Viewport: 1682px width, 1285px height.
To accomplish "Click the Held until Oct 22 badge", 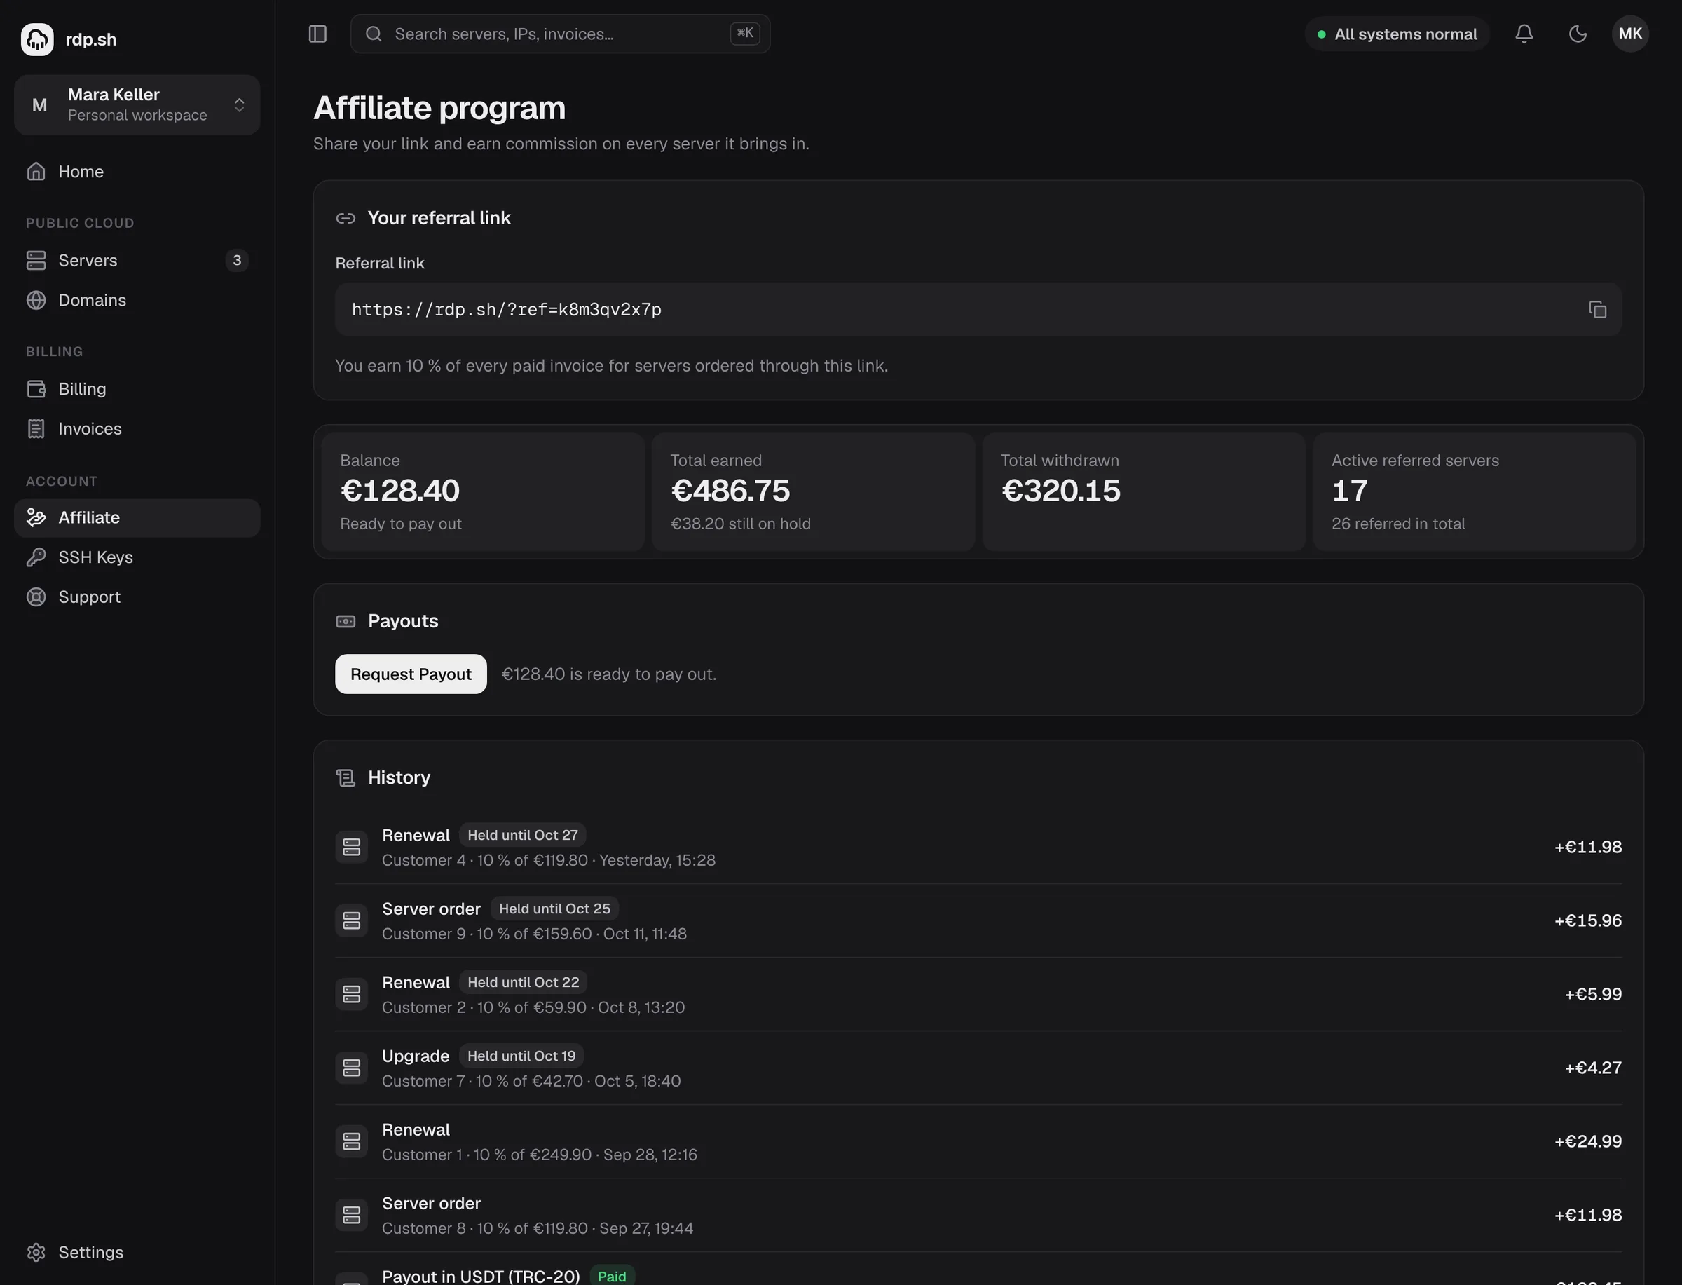I will point(523,981).
